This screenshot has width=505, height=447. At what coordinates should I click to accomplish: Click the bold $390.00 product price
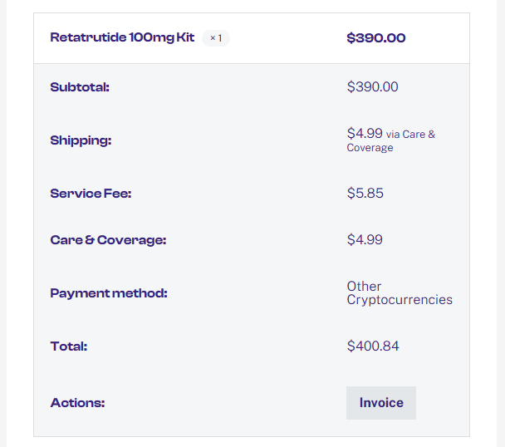(376, 37)
